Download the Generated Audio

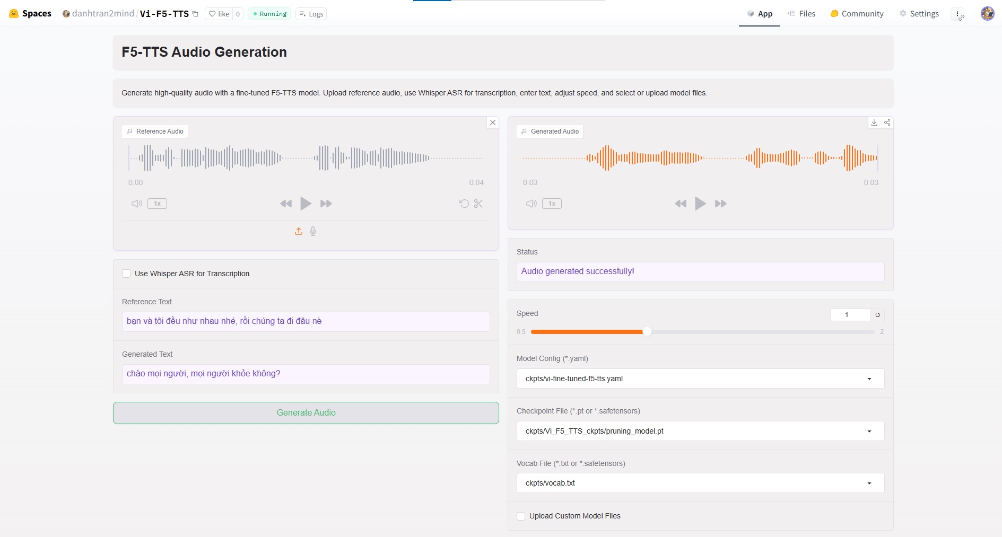point(874,122)
